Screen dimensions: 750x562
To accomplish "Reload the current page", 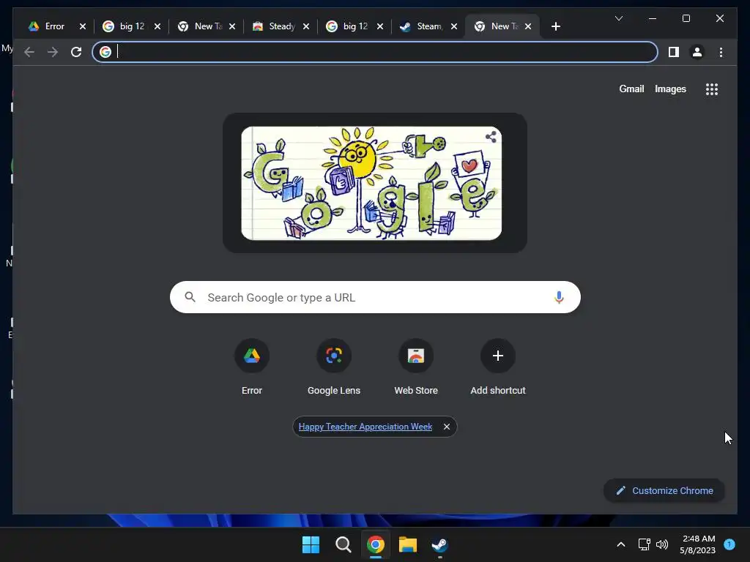I will pyautogui.click(x=76, y=52).
